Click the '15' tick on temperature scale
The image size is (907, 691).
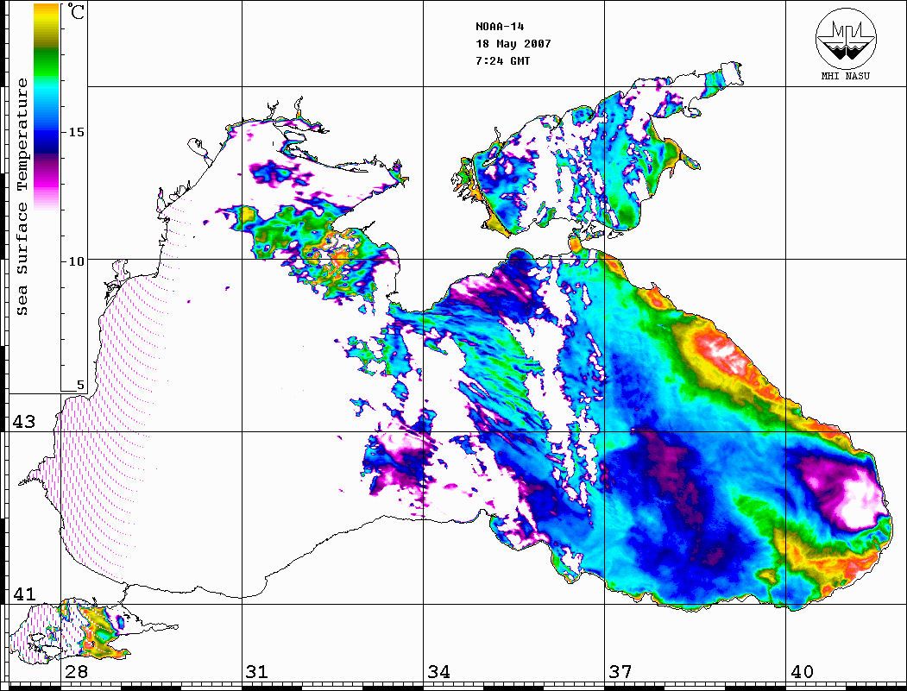point(76,132)
